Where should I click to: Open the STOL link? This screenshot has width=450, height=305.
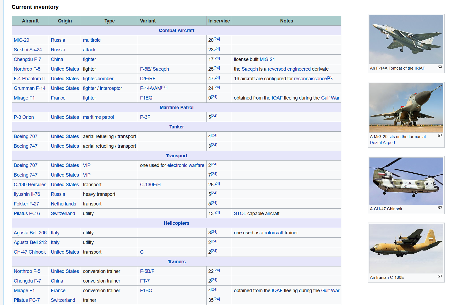pyautogui.click(x=240, y=213)
